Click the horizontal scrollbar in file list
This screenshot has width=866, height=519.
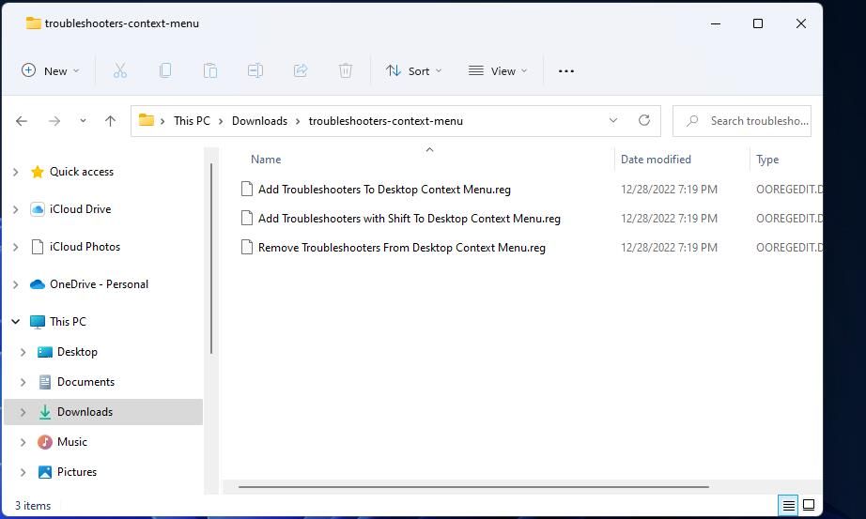tap(473, 487)
